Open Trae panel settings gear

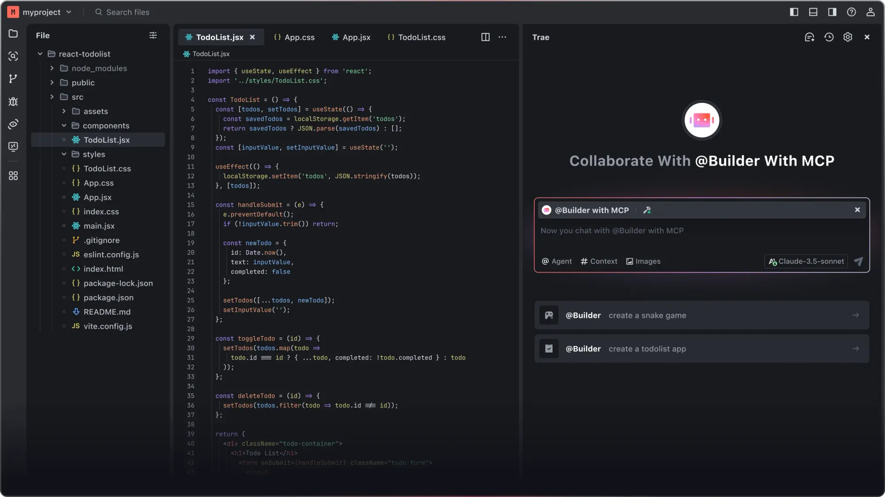848,38
